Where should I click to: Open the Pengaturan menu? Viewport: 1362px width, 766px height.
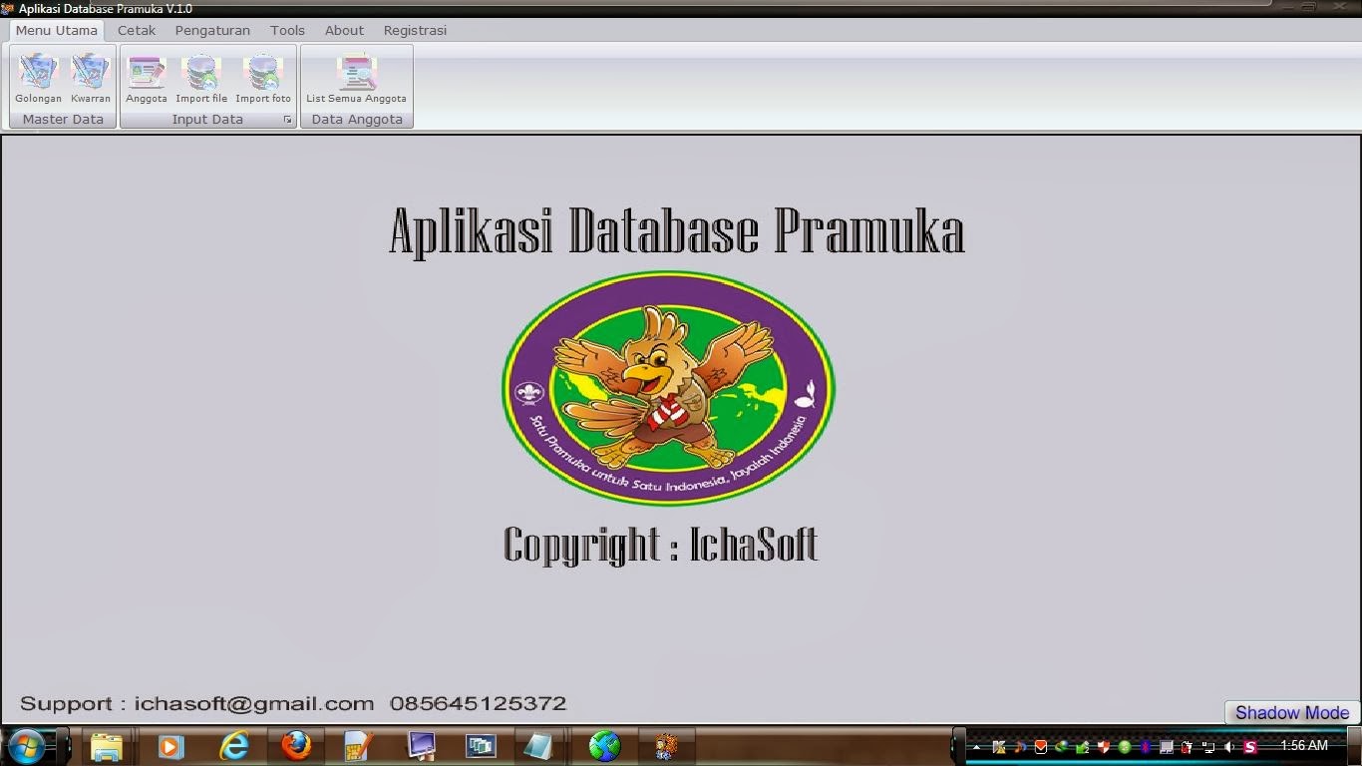point(211,30)
